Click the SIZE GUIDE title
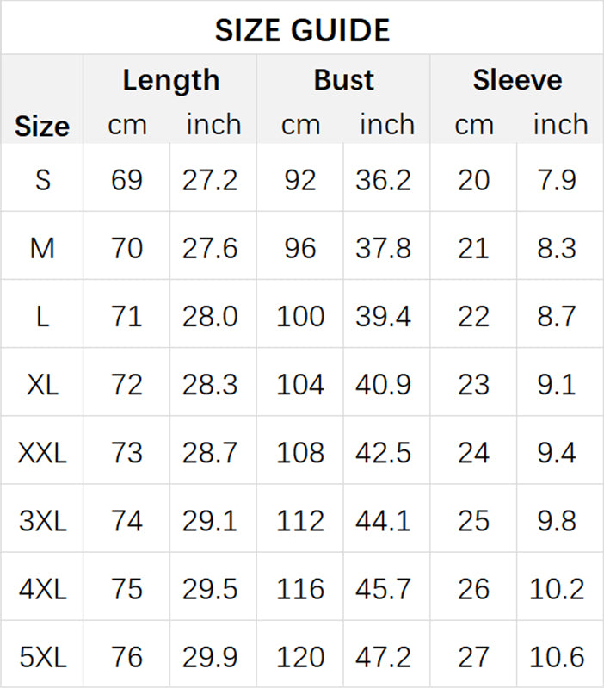The height and width of the screenshot is (688, 604). 302,31
